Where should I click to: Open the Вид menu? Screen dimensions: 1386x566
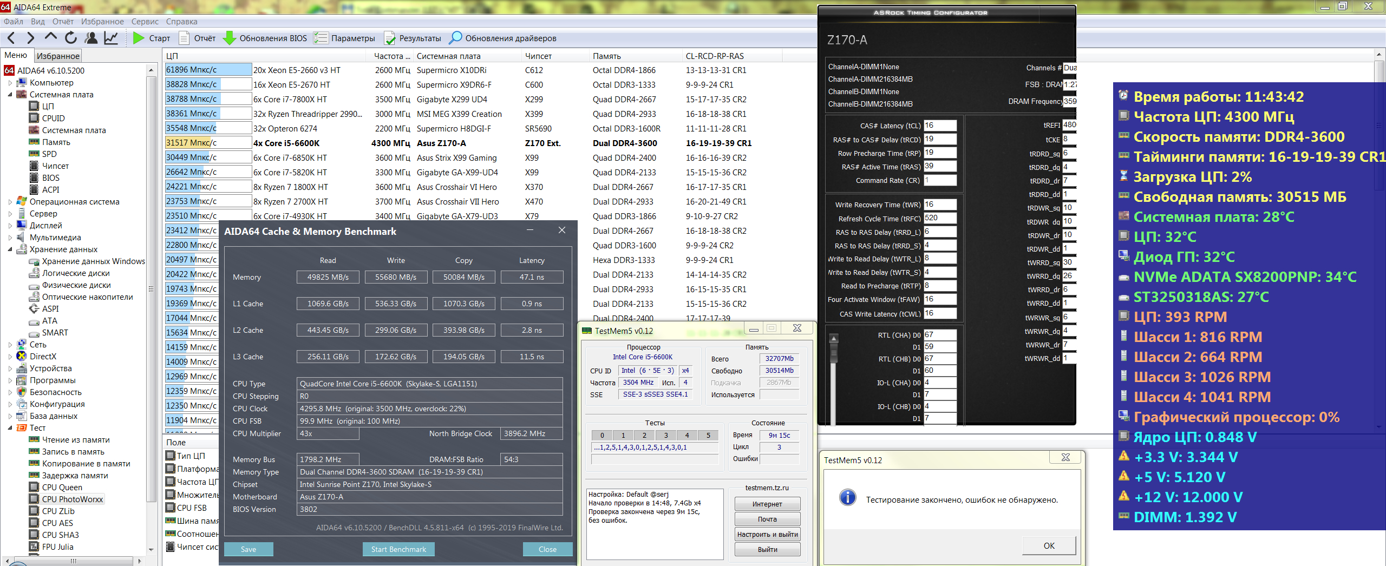38,22
